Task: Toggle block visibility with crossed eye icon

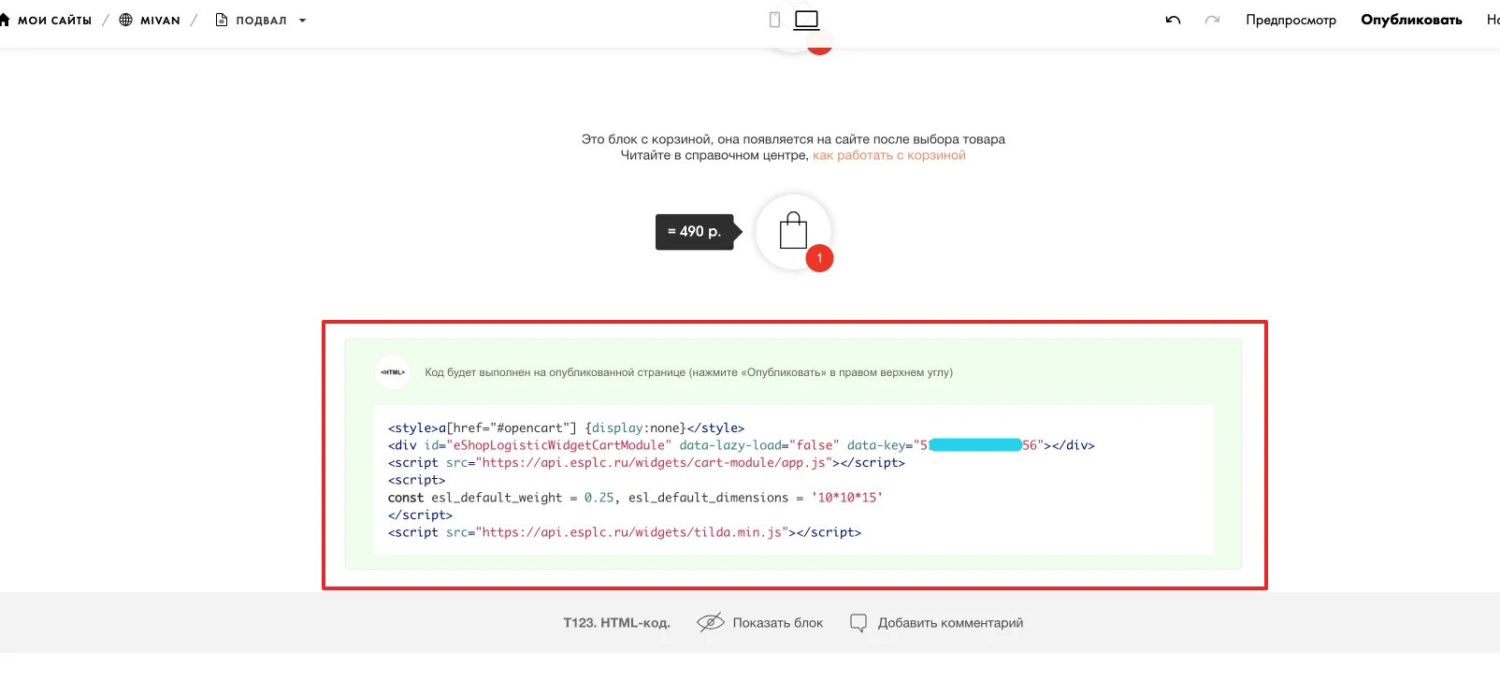Action: tap(711, 622)
